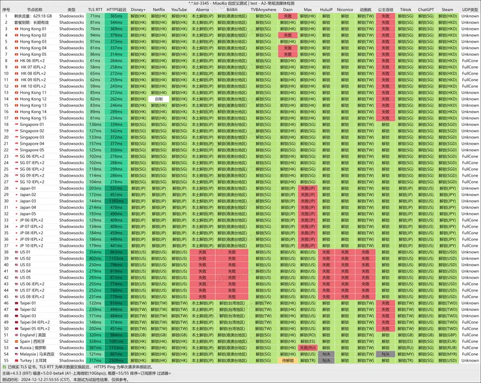The width and height of the screenshot is (481, 383).
Task: Select the Disney+ column header
Action: 138,10
